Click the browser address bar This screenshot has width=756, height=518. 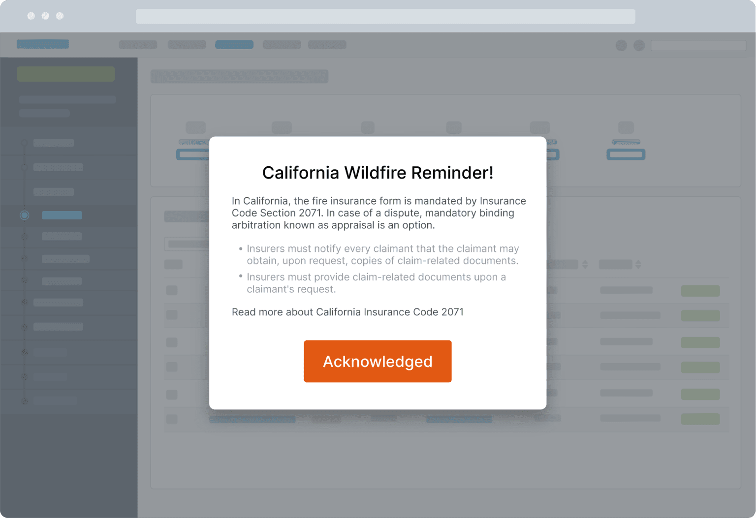point(385,16)
